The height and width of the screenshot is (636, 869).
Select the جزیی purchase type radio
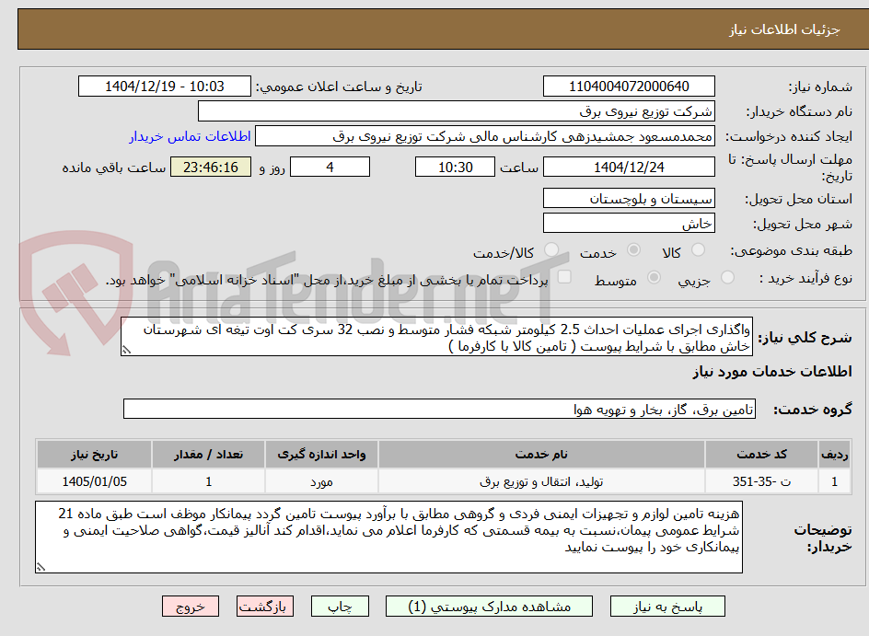click(727, 277)
